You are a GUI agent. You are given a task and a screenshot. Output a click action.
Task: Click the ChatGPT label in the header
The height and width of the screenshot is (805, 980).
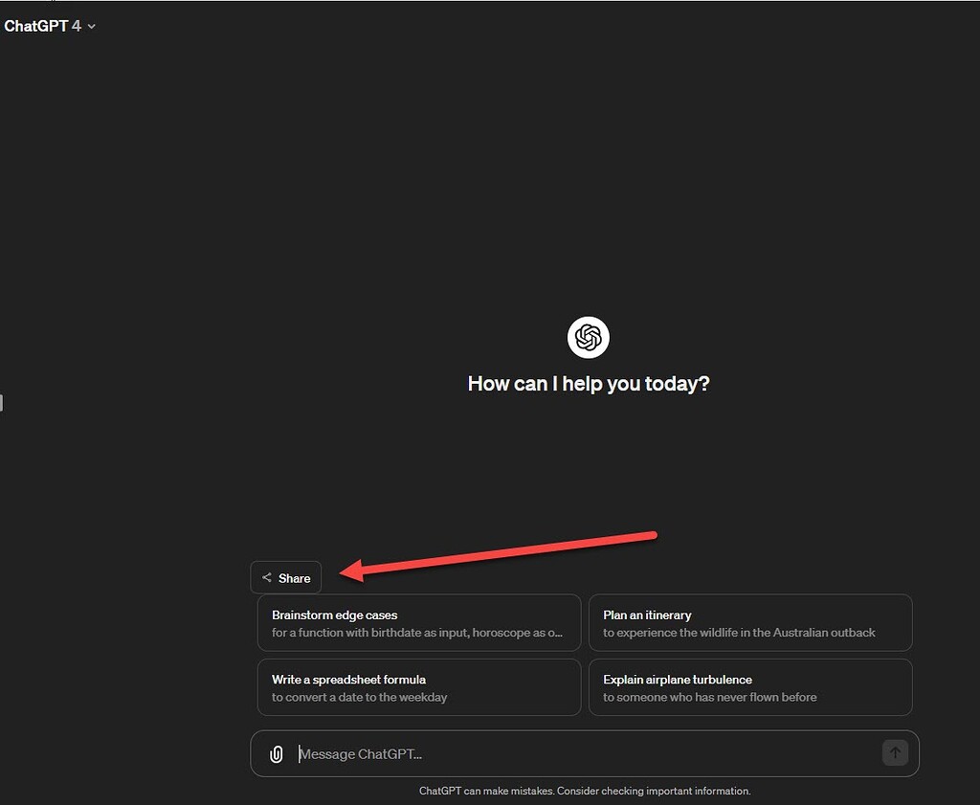(35, 27)
